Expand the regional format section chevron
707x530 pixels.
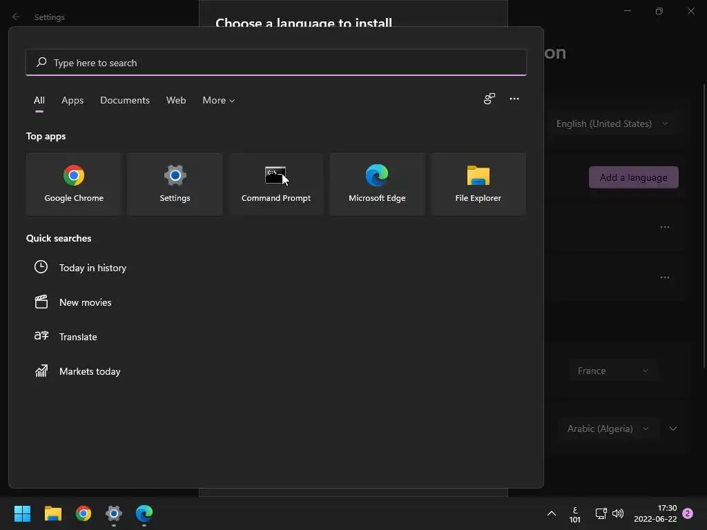click(672, 429)
